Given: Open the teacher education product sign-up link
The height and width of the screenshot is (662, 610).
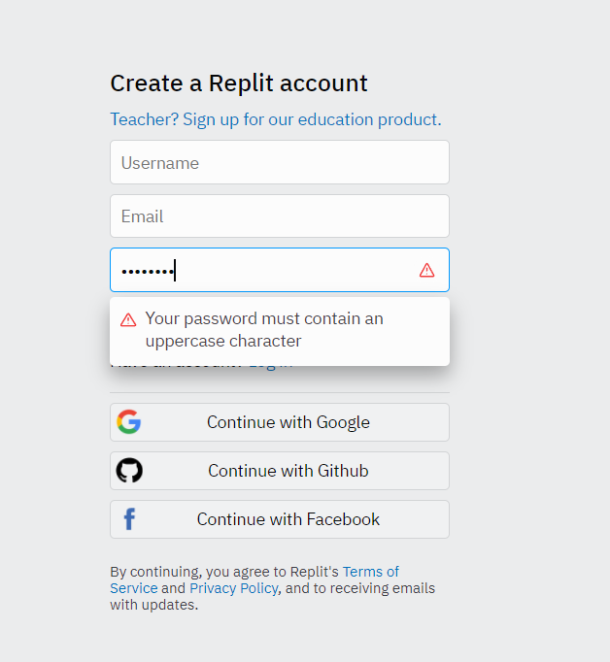Looking at the screenshot, I should click(x=275, y=119).
